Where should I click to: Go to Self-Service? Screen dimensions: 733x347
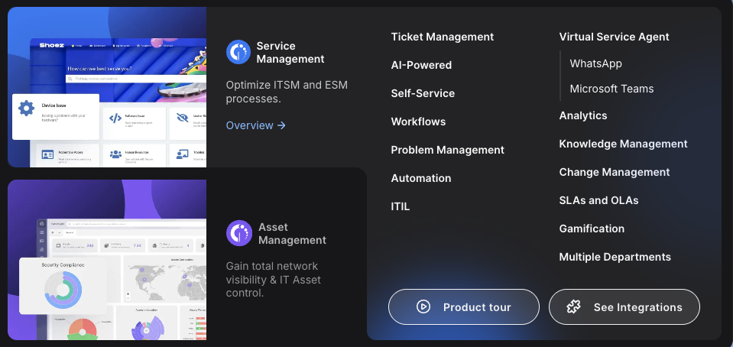click(x=423, y=93)
